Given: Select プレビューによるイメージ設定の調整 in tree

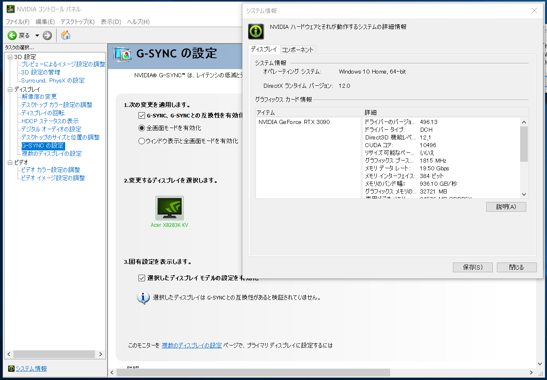Looking at the screenshot, I should [x=63, y=64].
